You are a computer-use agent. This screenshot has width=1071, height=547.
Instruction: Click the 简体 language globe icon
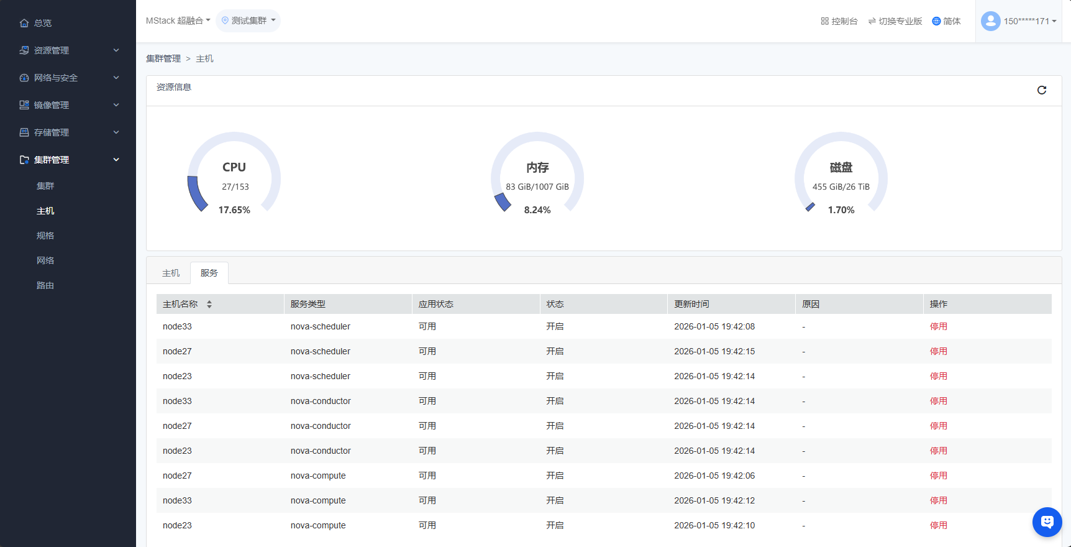point(936,21)
